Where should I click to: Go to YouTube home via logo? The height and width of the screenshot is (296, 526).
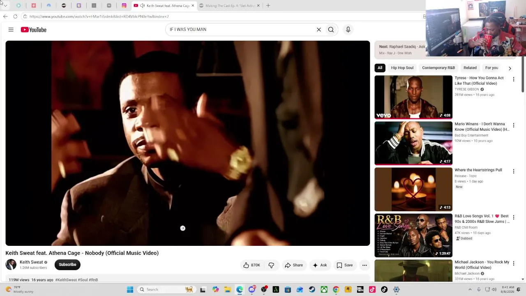click(x=34, y=30)
